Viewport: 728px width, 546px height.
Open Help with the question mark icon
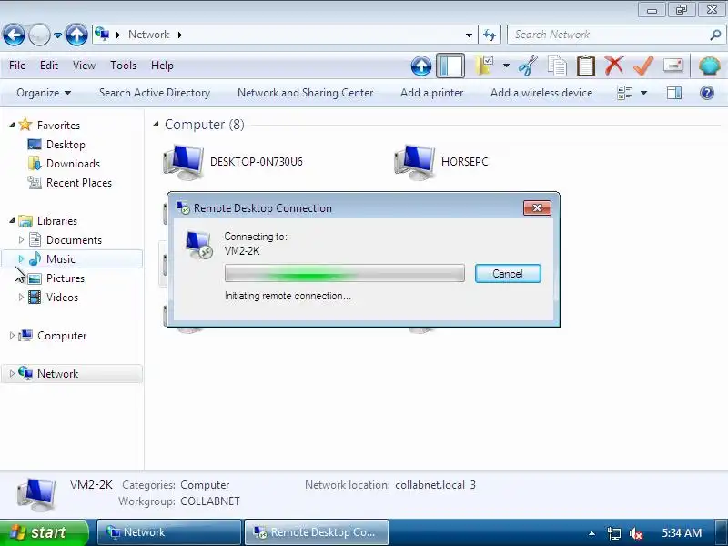pos(707,93)
